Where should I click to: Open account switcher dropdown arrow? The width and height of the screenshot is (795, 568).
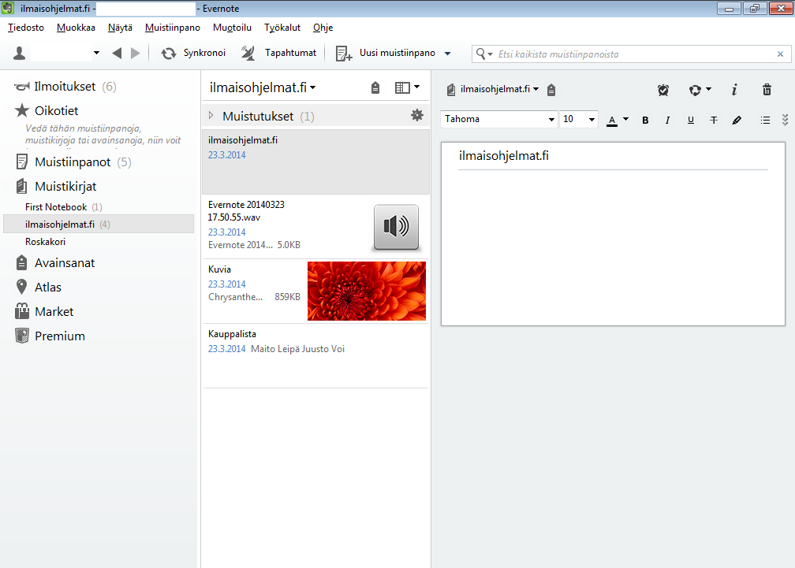(x=96, y=53)
